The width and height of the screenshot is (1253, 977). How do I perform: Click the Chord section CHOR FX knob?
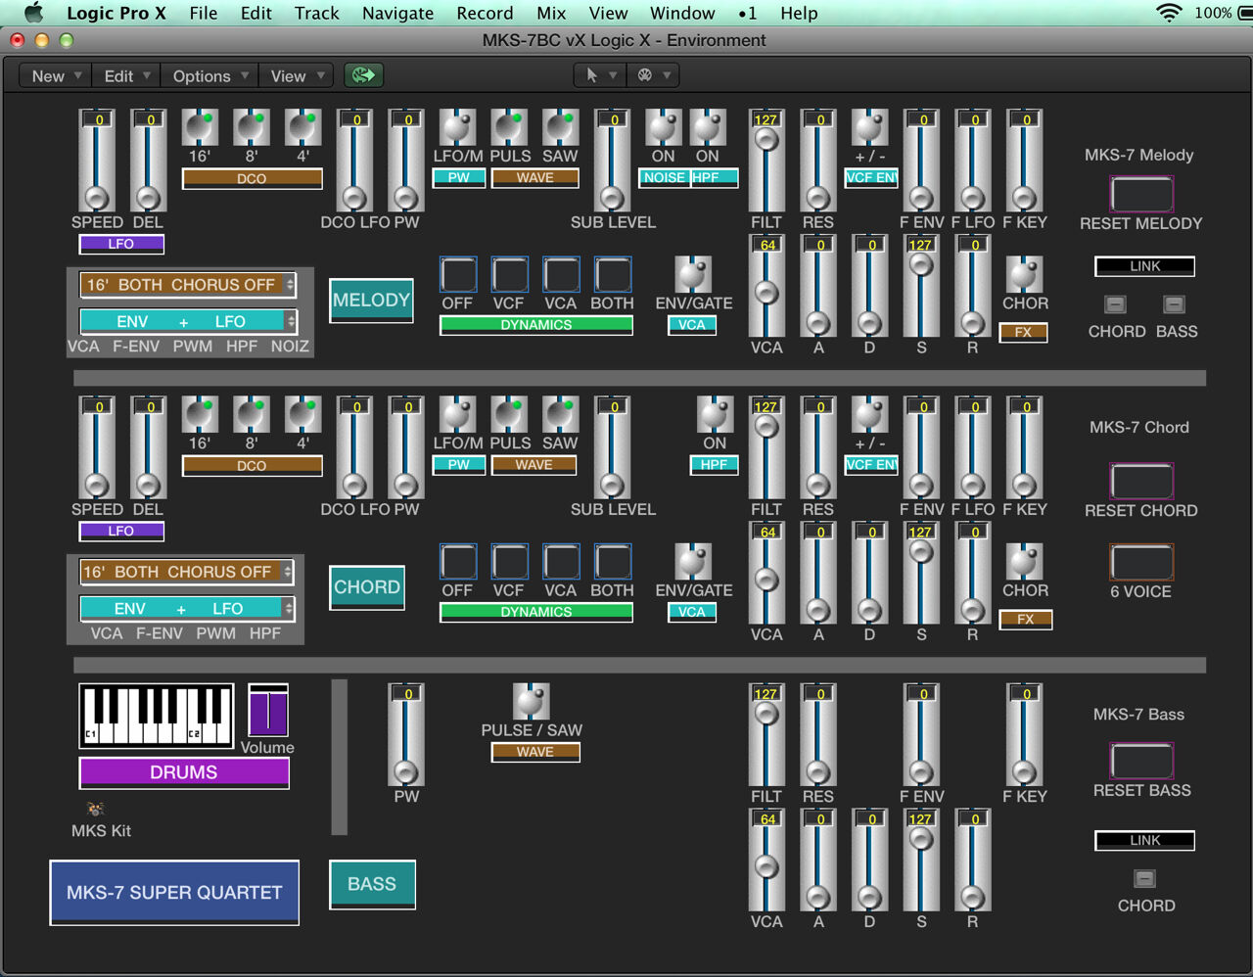[x=1024, y=562]
